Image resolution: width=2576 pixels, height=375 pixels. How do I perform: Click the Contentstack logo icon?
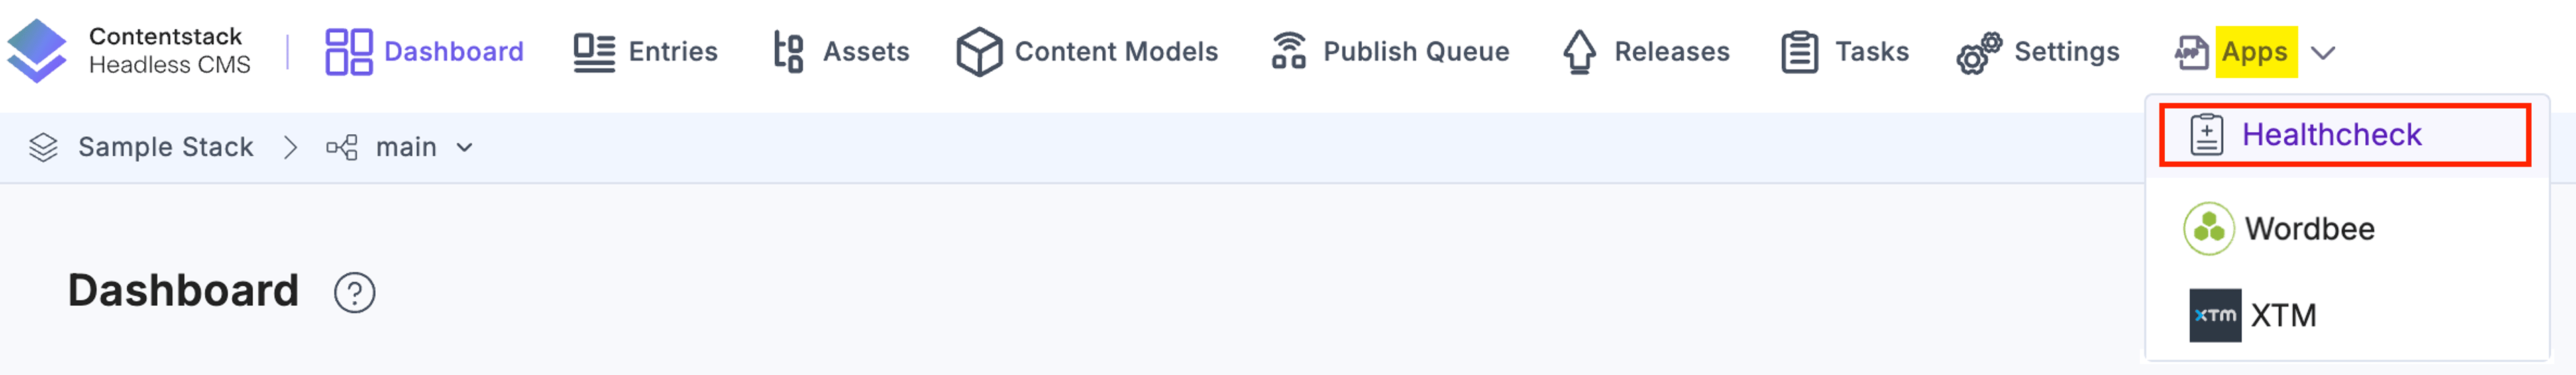(36, 51)
